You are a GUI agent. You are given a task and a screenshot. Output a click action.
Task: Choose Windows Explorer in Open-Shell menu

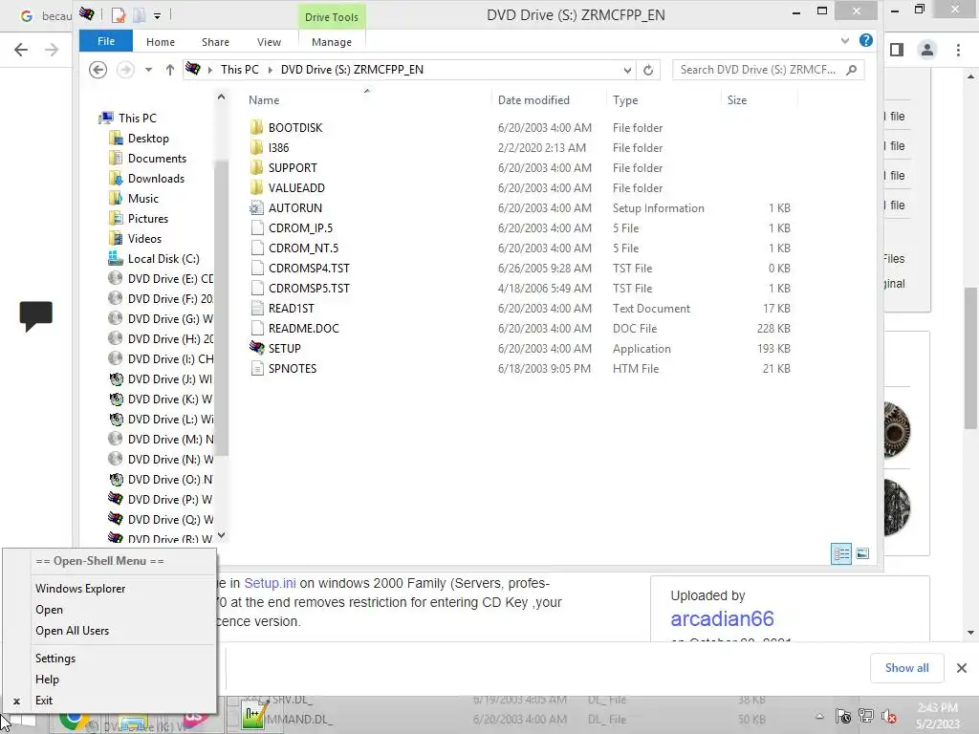(80, 589)
